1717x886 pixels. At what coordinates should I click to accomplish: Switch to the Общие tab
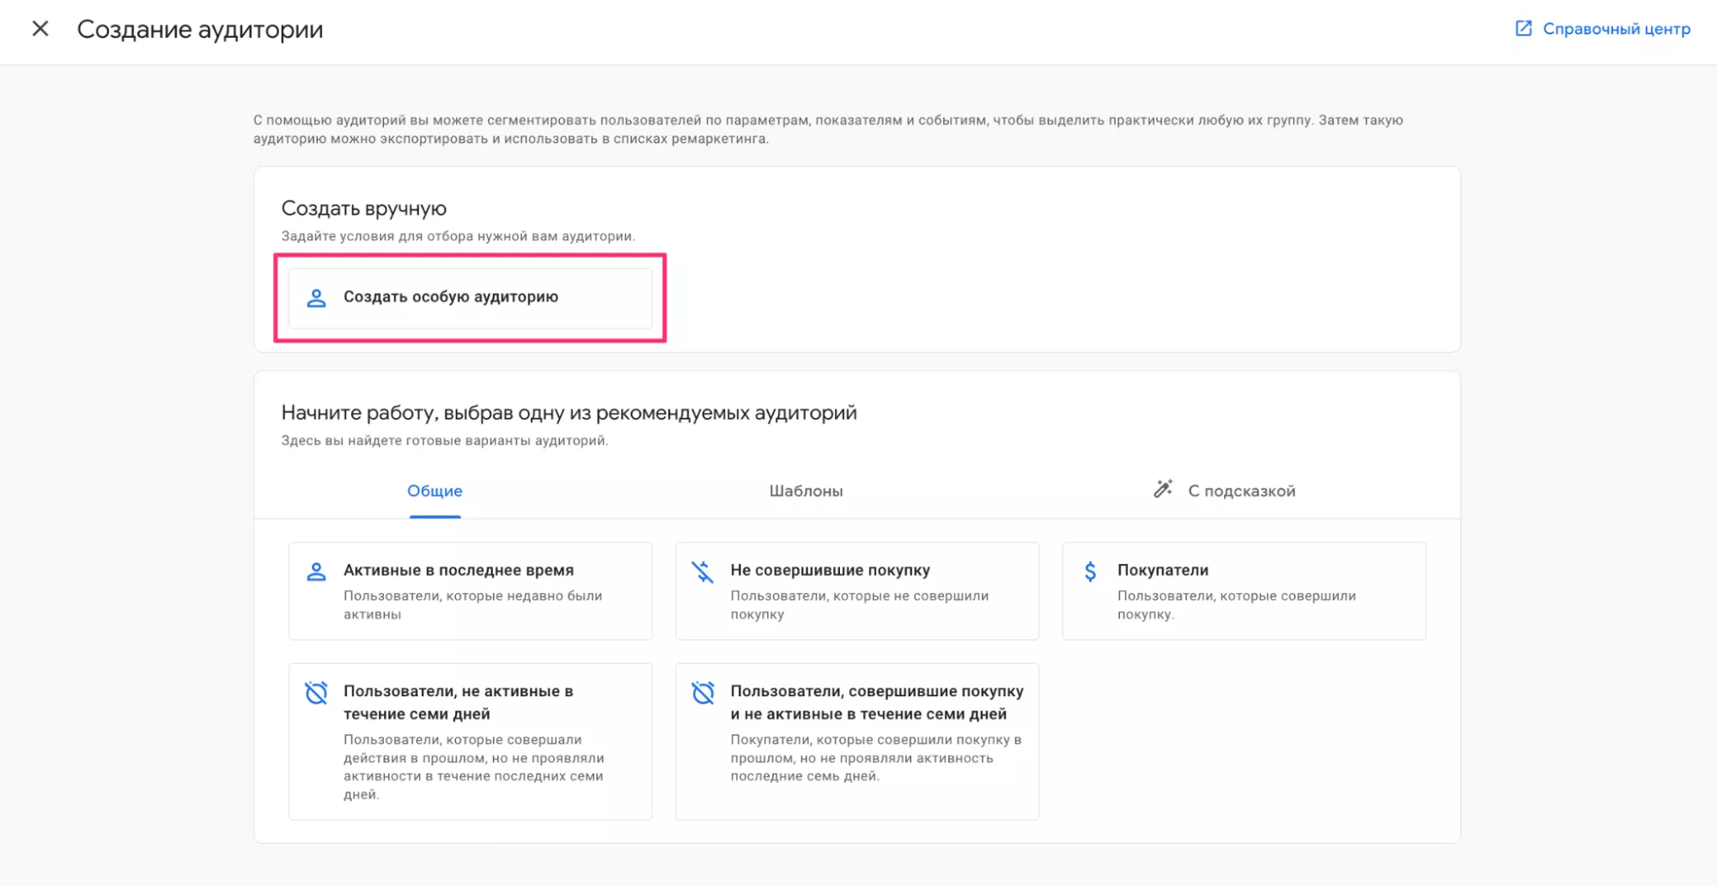click(x=435, y=491)
